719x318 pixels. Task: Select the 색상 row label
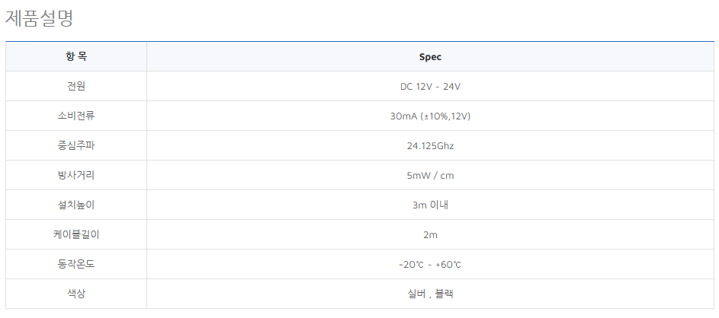(76, 294)
